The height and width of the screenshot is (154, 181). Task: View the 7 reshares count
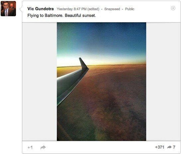[174, 147]
